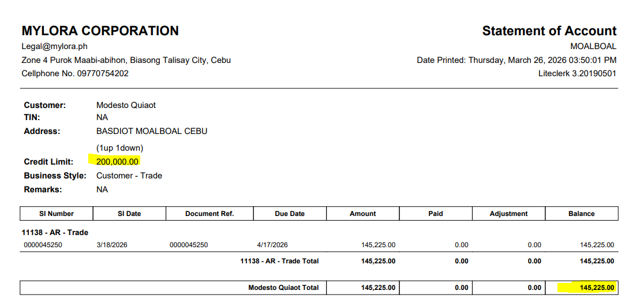This screenshot has width=640, height=298.
Task: Select the BASDIOT MOALBOAL CEBU address value
Action: (151, 131)
